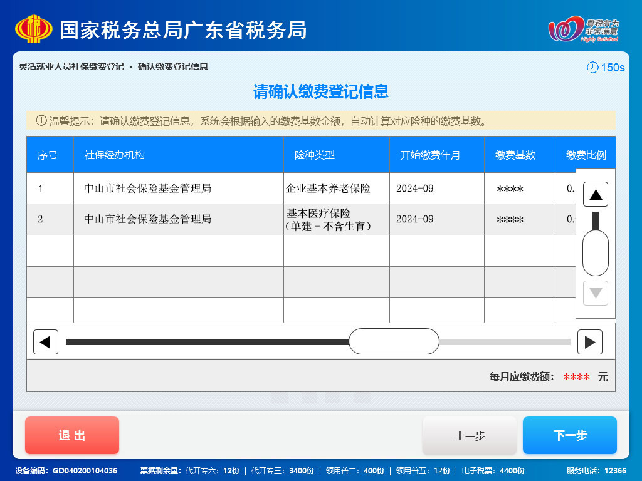The height and width of the screenshot is (481, 642).
Task: Click the right arrow of the horizontal scrollbar
Action: tap(590, 341)
